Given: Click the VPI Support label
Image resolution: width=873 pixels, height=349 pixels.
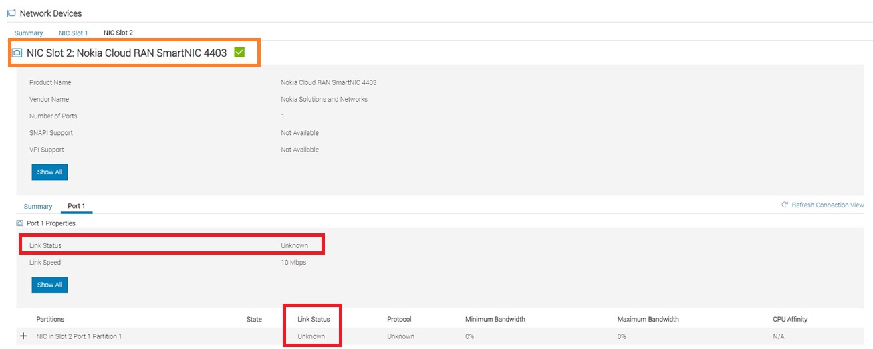Looking at the screenshot, I should 47,150.
